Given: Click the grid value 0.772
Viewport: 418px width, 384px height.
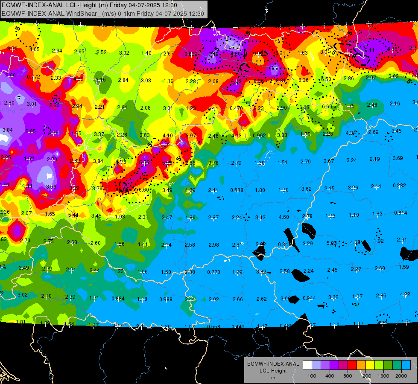Looking at the screenshot, I should (33, 77).
